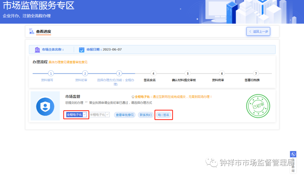Click the 签名实名 step label
Viewport: 304px width, 176px height.
click(x=150, y=80)
